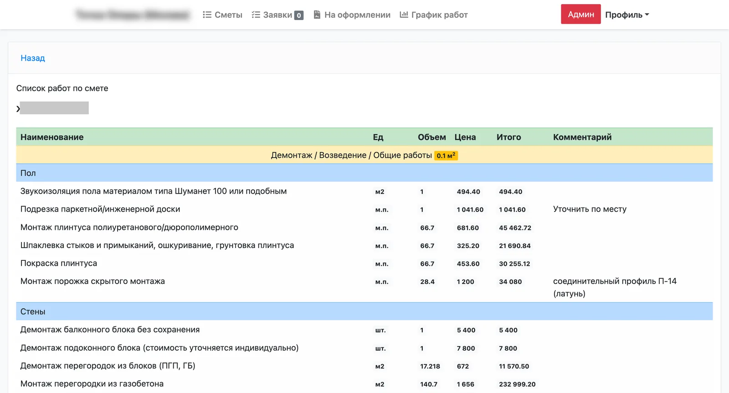
Task: Click price value 325.20
Action: 468,246
